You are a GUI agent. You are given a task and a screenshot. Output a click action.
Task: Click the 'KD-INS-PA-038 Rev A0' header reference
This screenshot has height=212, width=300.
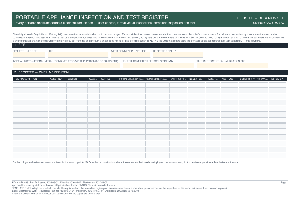pyautogui.click(x=268, y=23)
